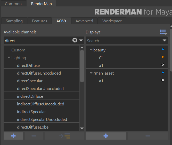Select directDiffuse channel
The height and width of the screenshot is (145, 172).
click(x=42, y=65)
